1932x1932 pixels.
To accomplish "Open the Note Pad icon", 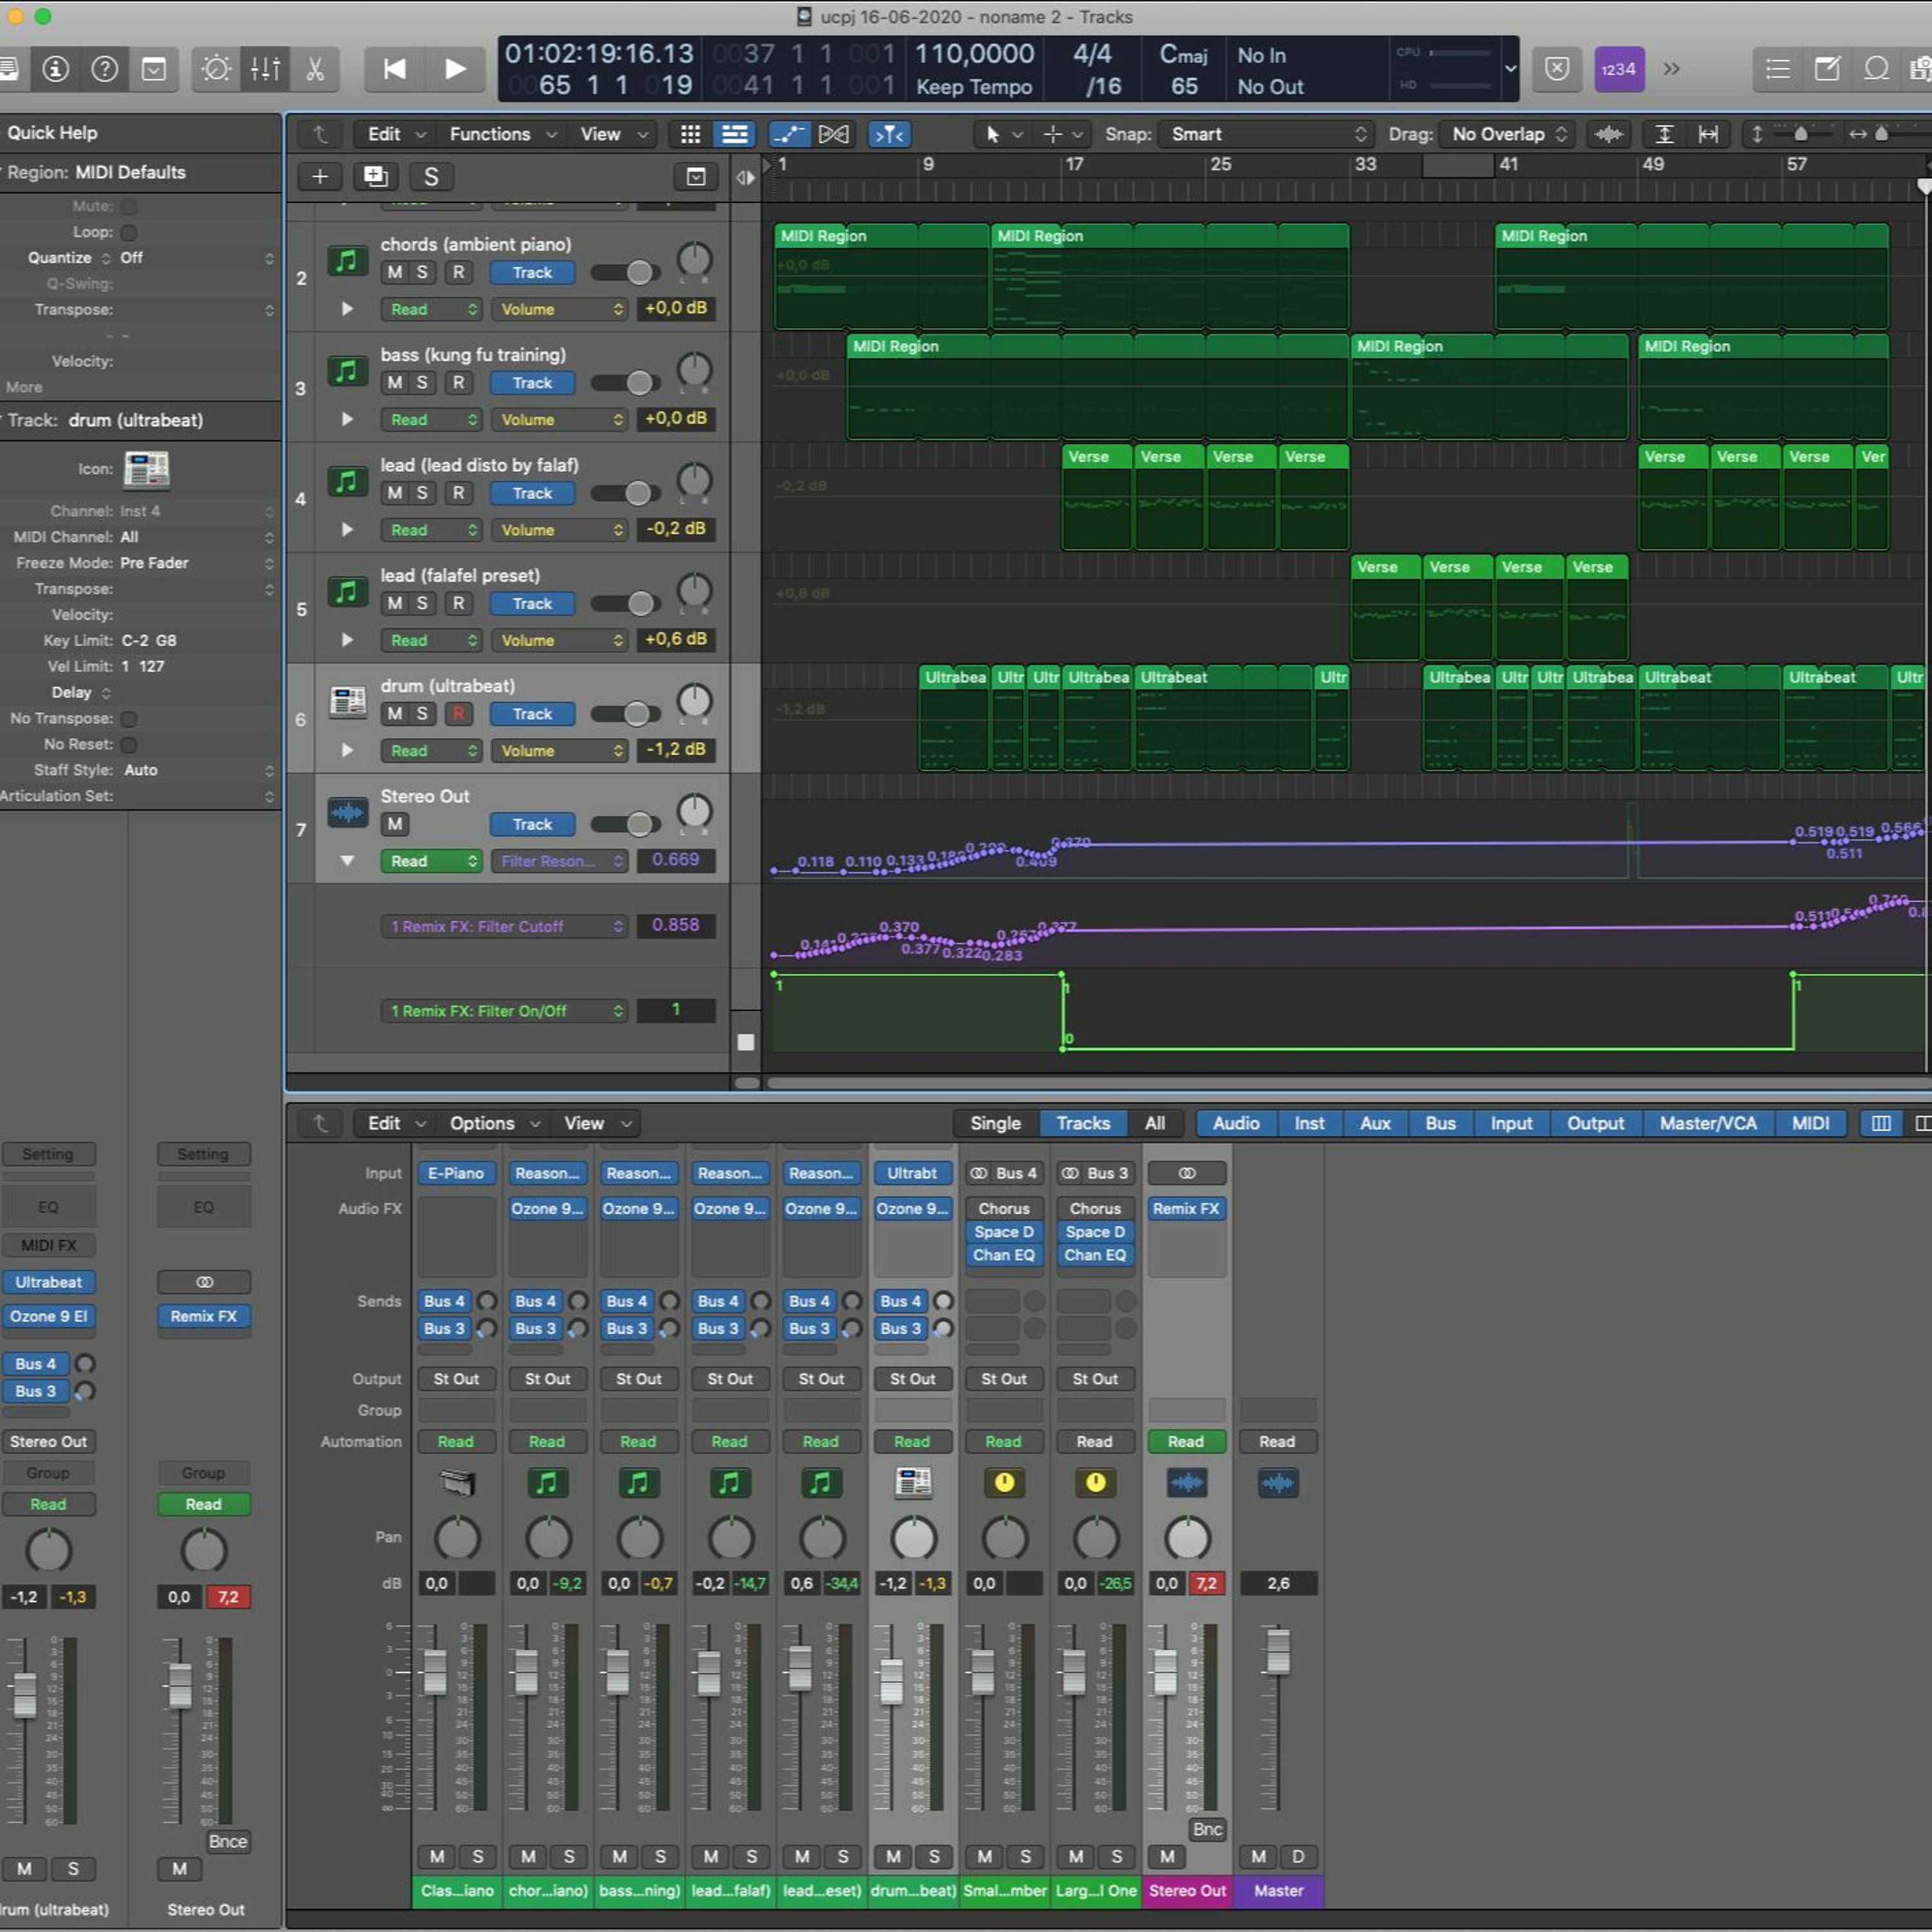I will [1828, 69].
